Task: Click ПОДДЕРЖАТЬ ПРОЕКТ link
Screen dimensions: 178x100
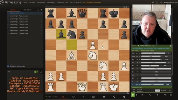Action: tap(92, 2)
